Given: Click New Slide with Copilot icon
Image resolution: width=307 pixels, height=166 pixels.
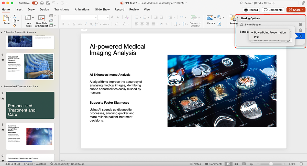Looking at the screenshot, I should point(41,18).
